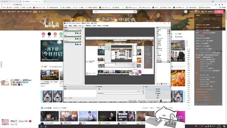Move selected source up

click(164, 84)
